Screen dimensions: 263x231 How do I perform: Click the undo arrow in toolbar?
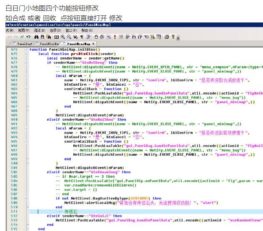click(10, 37)
